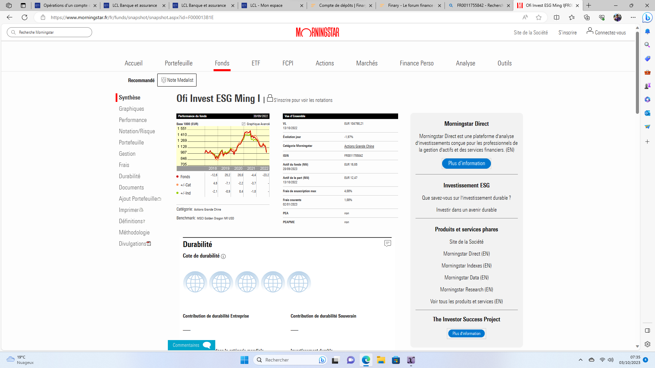This screenshot has height=368, width=655.
Task: Click Plus d'information under Investor Success Project
Action: (x=466, y=334)
